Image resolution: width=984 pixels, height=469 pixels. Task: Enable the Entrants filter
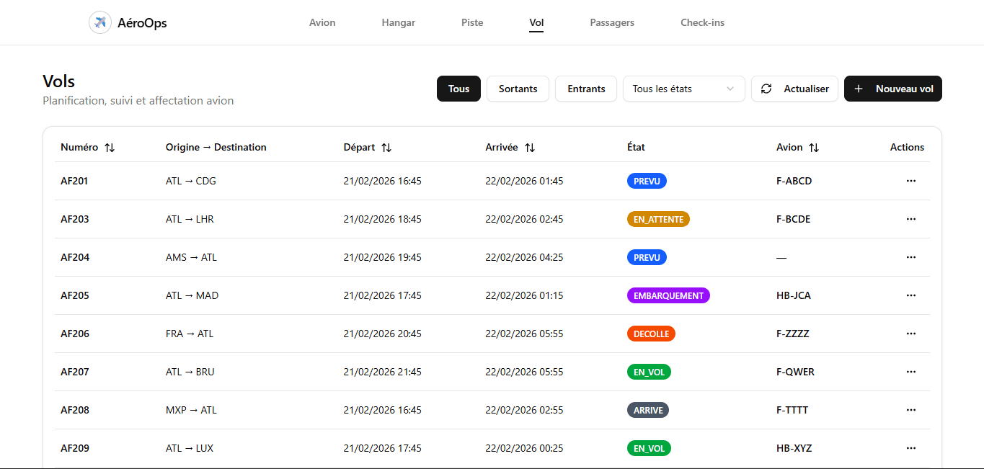click(585, 89)
